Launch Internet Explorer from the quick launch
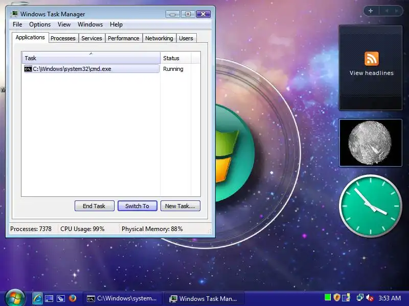 coord(37,298)
